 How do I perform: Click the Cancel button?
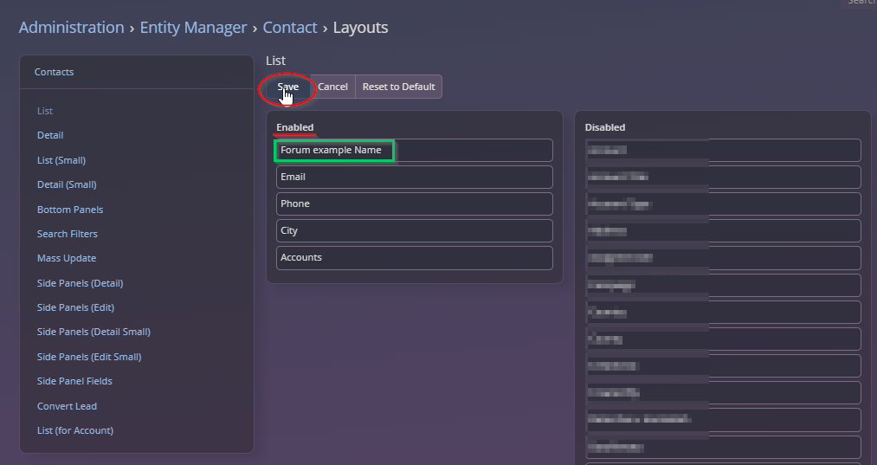pyautogui.click(x=332, y=87)
